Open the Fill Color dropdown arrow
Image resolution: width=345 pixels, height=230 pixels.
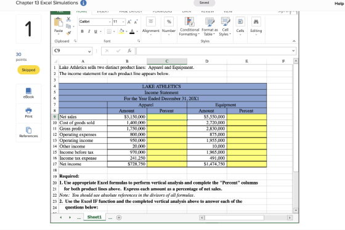[x=126, y=31]
